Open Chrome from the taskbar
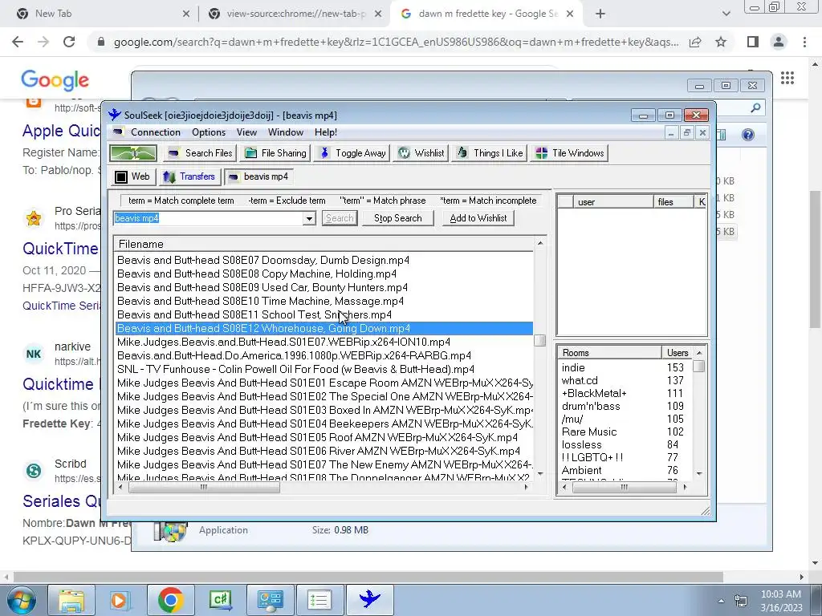This screenshot has width=822, height=616. point(170,599)
